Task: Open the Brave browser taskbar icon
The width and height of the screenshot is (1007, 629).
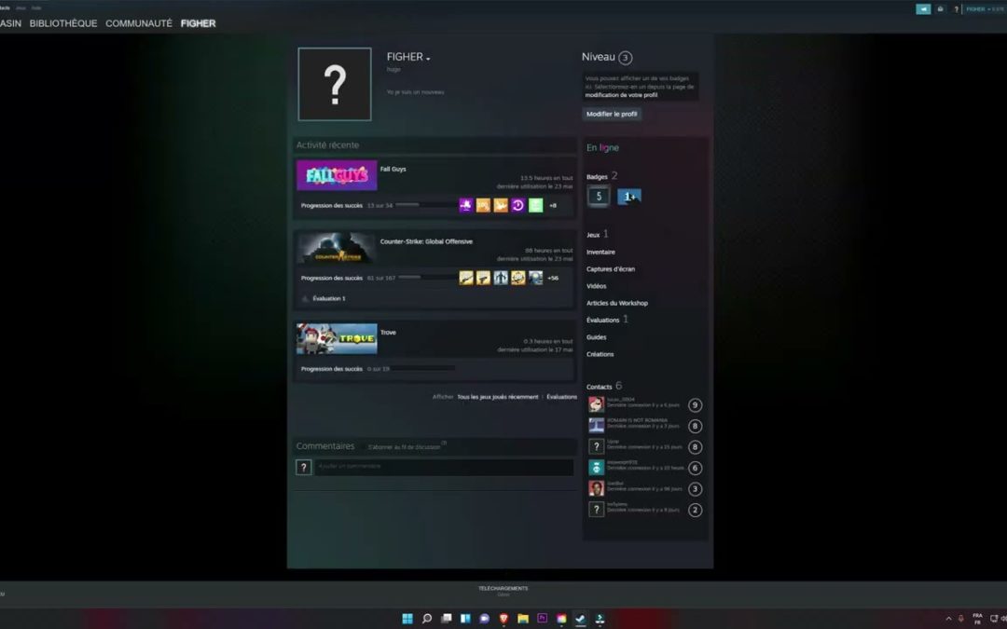Action: pyautogui.click(x=504, y=618)
